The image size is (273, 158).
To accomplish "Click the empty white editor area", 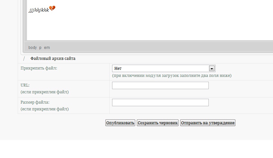I will coord(150,26).
